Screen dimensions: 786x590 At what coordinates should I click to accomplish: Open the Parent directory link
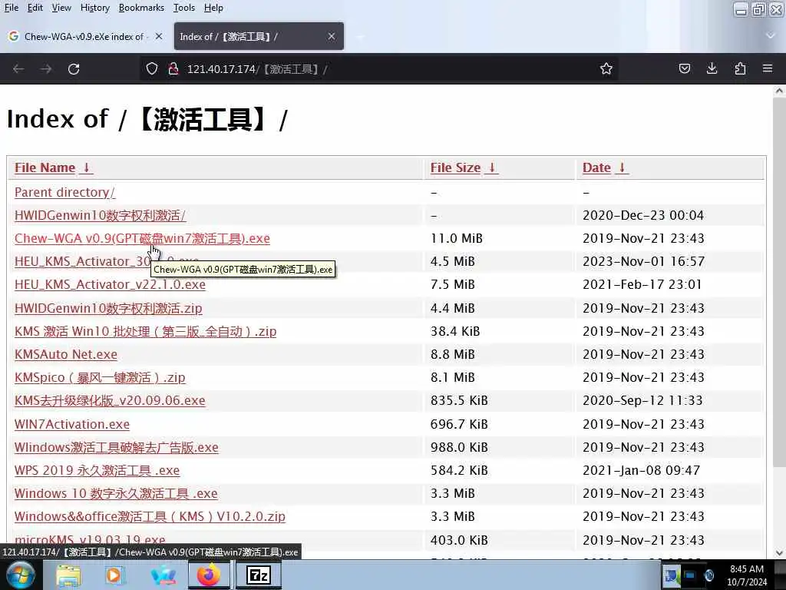point(64,192)
